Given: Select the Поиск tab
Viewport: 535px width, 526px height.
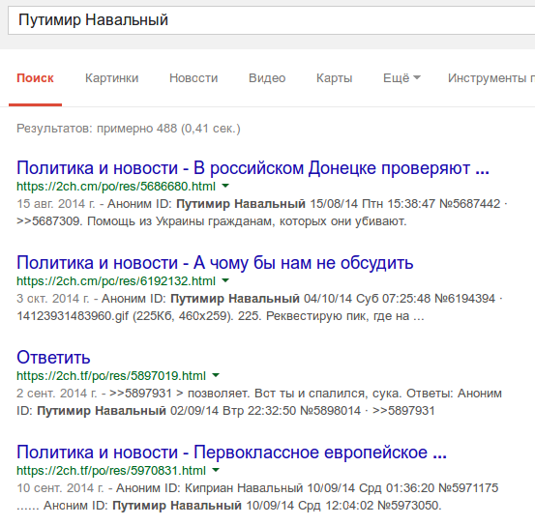Looking at the screenshot, I should 35,78.
